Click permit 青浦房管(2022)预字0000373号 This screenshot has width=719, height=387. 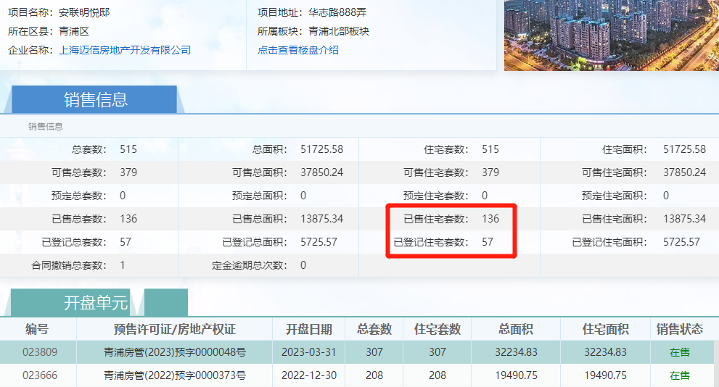point(175,375)
